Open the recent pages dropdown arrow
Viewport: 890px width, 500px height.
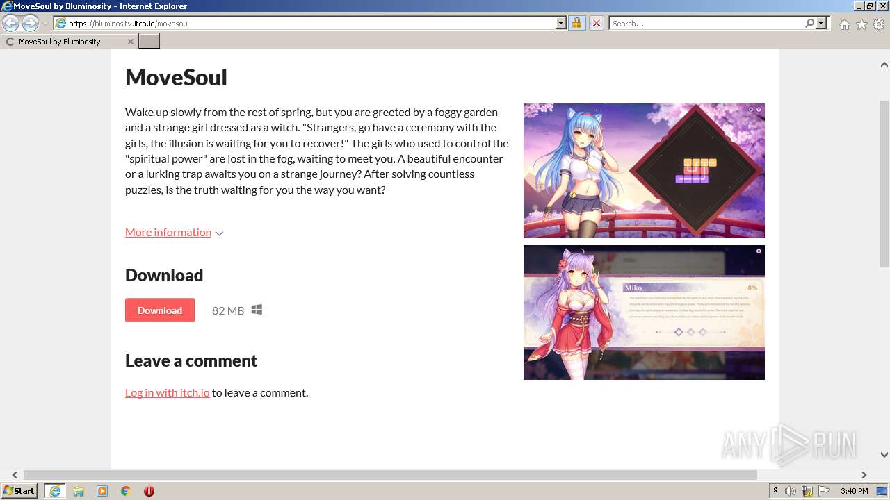click(x=45, y=24)
